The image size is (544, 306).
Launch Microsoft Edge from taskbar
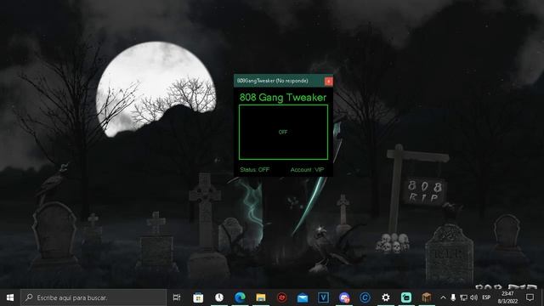(x=240, y=297)
